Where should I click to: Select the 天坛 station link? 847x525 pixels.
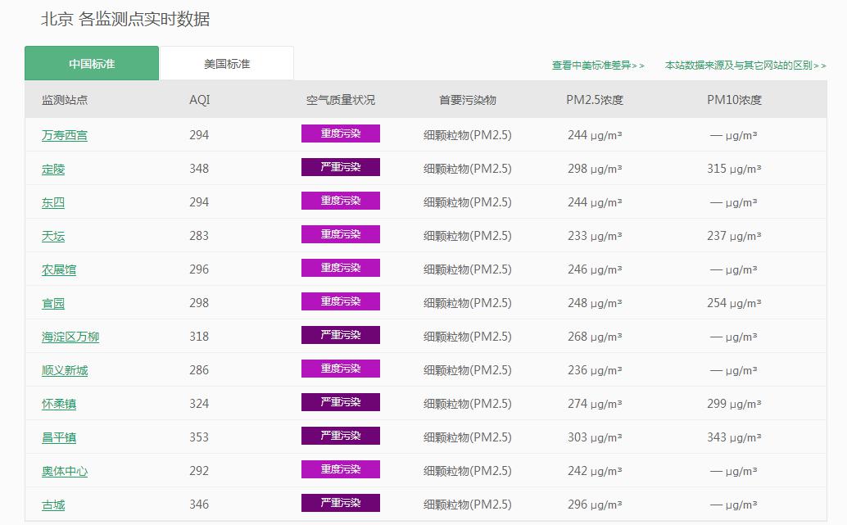[53, 236]
